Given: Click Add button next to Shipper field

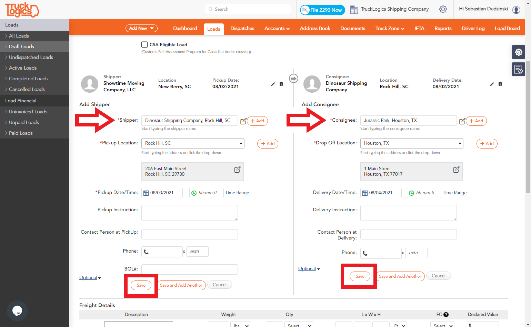Looking at the screenshot, I should coord(257,121).
